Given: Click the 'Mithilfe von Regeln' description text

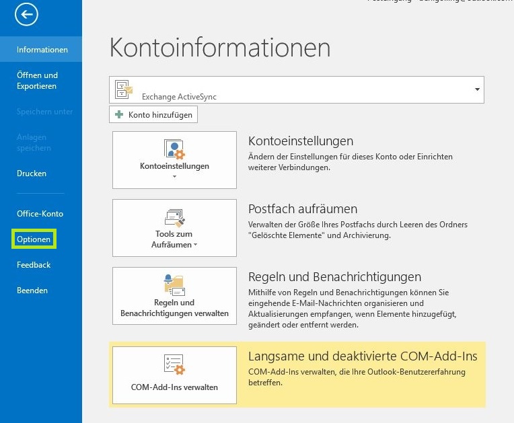Looking at the screenshot, I should pyautogui.click(x=352, y=308).
